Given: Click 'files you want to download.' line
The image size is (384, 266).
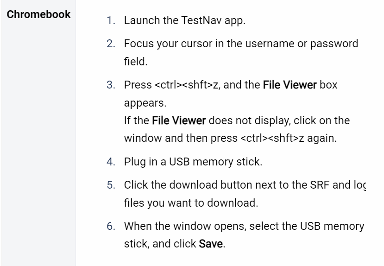Looking at the screenshot, I should click(191, 203).
